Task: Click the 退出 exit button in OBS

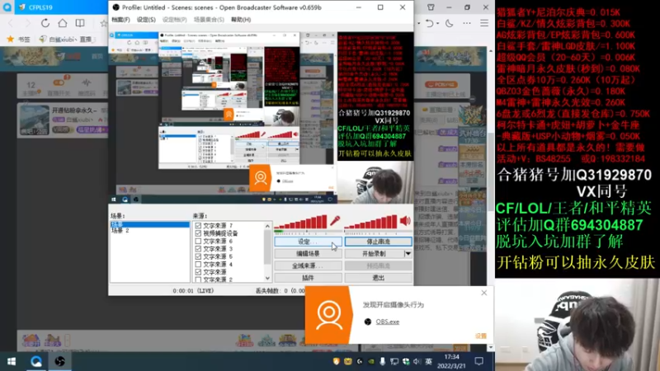Action: coord(378,278)
